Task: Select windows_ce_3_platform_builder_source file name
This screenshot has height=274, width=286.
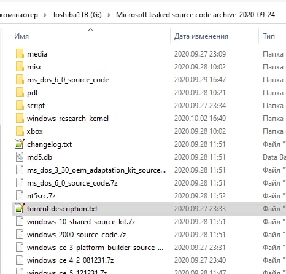Action: (95, 248)
